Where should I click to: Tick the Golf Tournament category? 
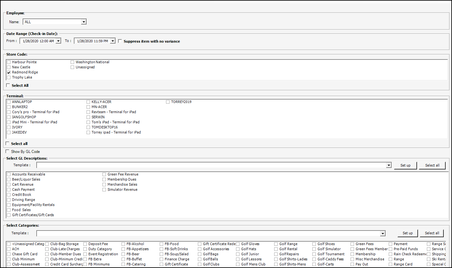pyautogui.click(x=314, y=254)
